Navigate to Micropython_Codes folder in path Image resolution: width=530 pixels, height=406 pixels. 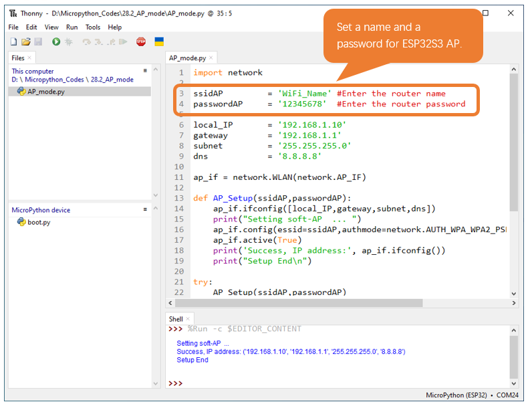coord(54,80)
